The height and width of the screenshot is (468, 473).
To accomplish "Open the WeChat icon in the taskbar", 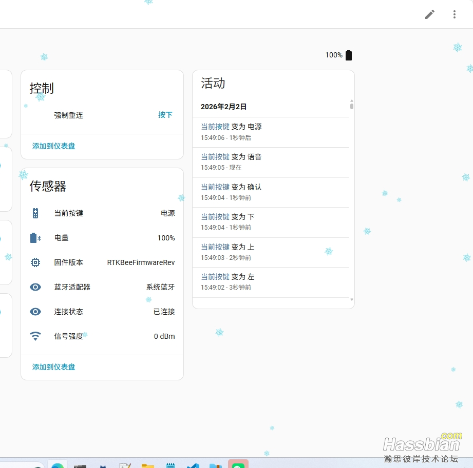I will [x=238, y=464].
